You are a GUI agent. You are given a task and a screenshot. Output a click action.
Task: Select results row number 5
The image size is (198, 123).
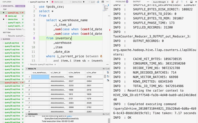(x=29, y=94)
